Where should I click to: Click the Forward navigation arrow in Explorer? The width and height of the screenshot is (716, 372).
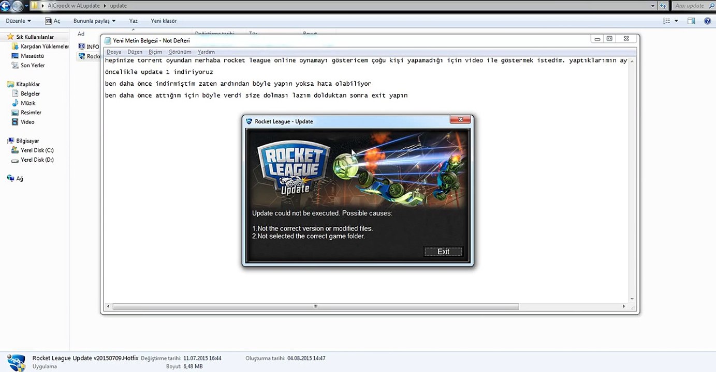point(18,6)
